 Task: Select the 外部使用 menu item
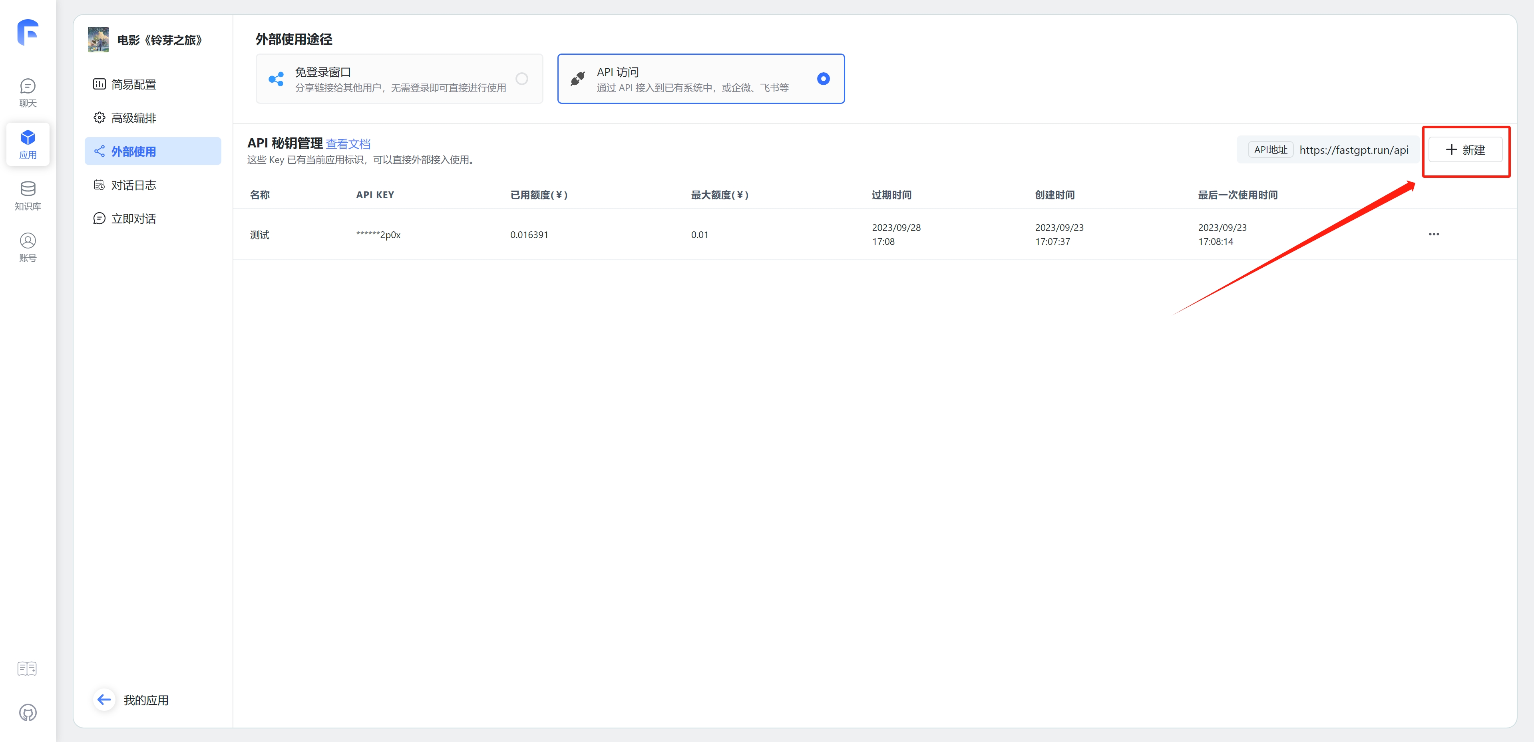133,151
